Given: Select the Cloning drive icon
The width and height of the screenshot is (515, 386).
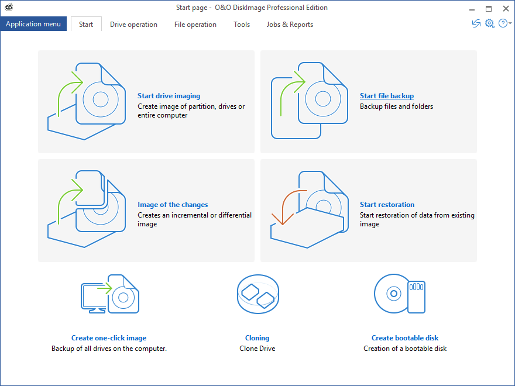Looking at the screenshot, I should pyautogui.click(x=257, y=294).
